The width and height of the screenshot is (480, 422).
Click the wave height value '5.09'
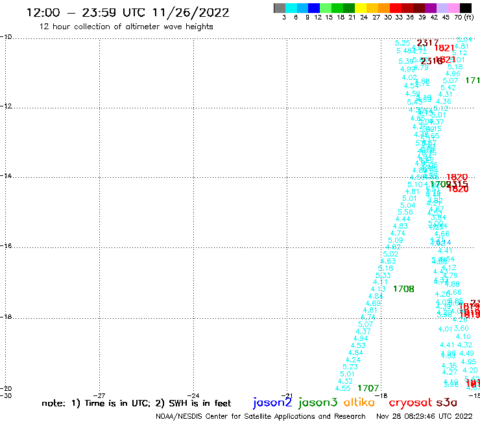[396, 240]
